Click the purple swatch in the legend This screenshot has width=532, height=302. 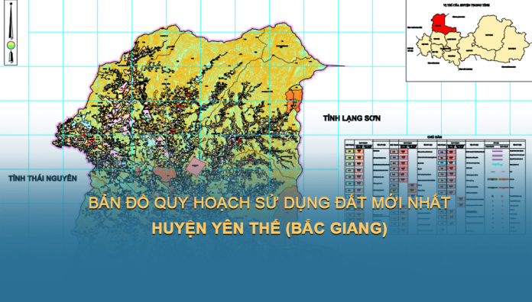point(442,152)
